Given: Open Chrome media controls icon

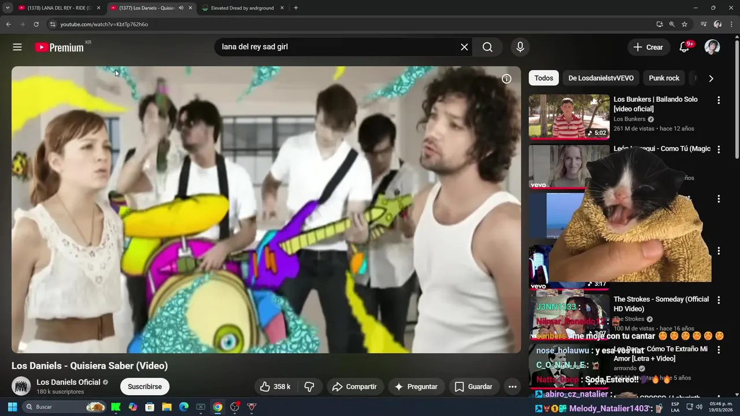Looking at the screenshot, I should point(704,24).
